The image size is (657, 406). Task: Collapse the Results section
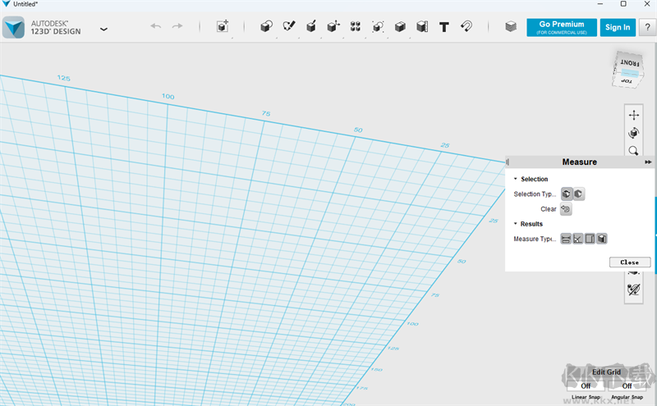coord(516,224)
